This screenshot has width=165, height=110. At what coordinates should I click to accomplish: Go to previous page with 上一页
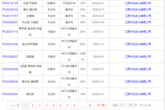[x=15, y=106]
